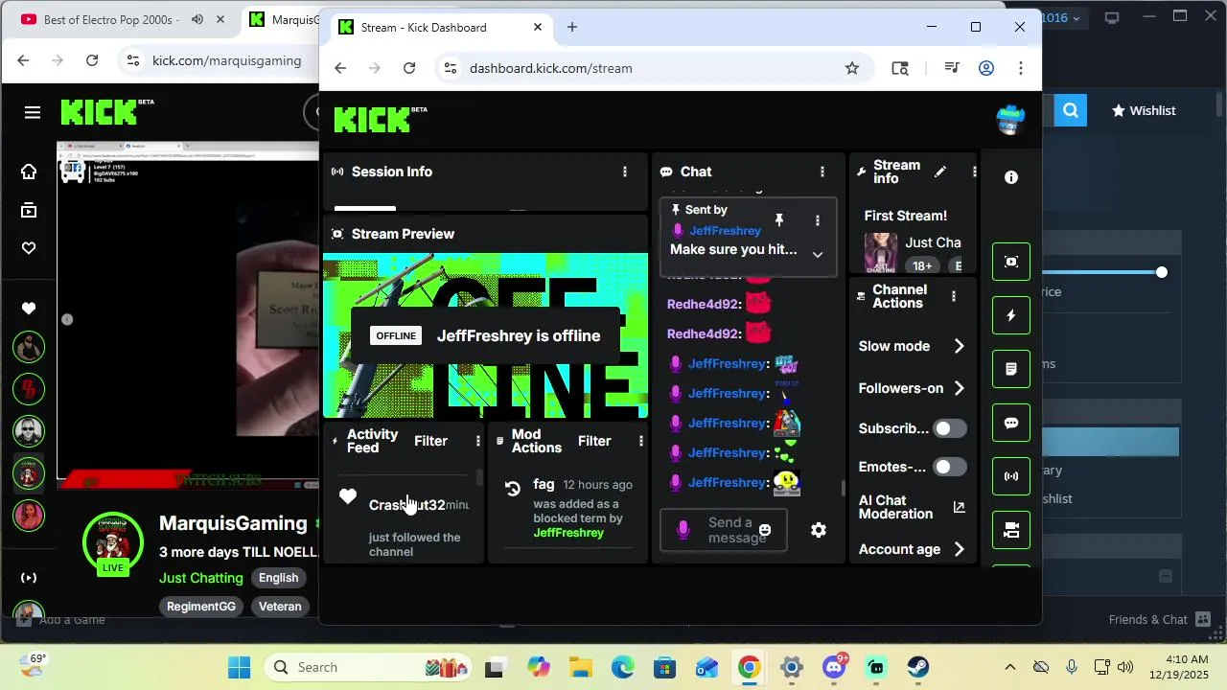Open Activity Feed Filter
1227x690 pixels.
[430, 441]
